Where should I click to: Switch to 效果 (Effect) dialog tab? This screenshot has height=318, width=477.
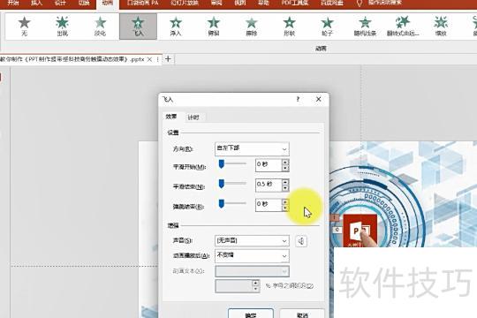[171, 117]
